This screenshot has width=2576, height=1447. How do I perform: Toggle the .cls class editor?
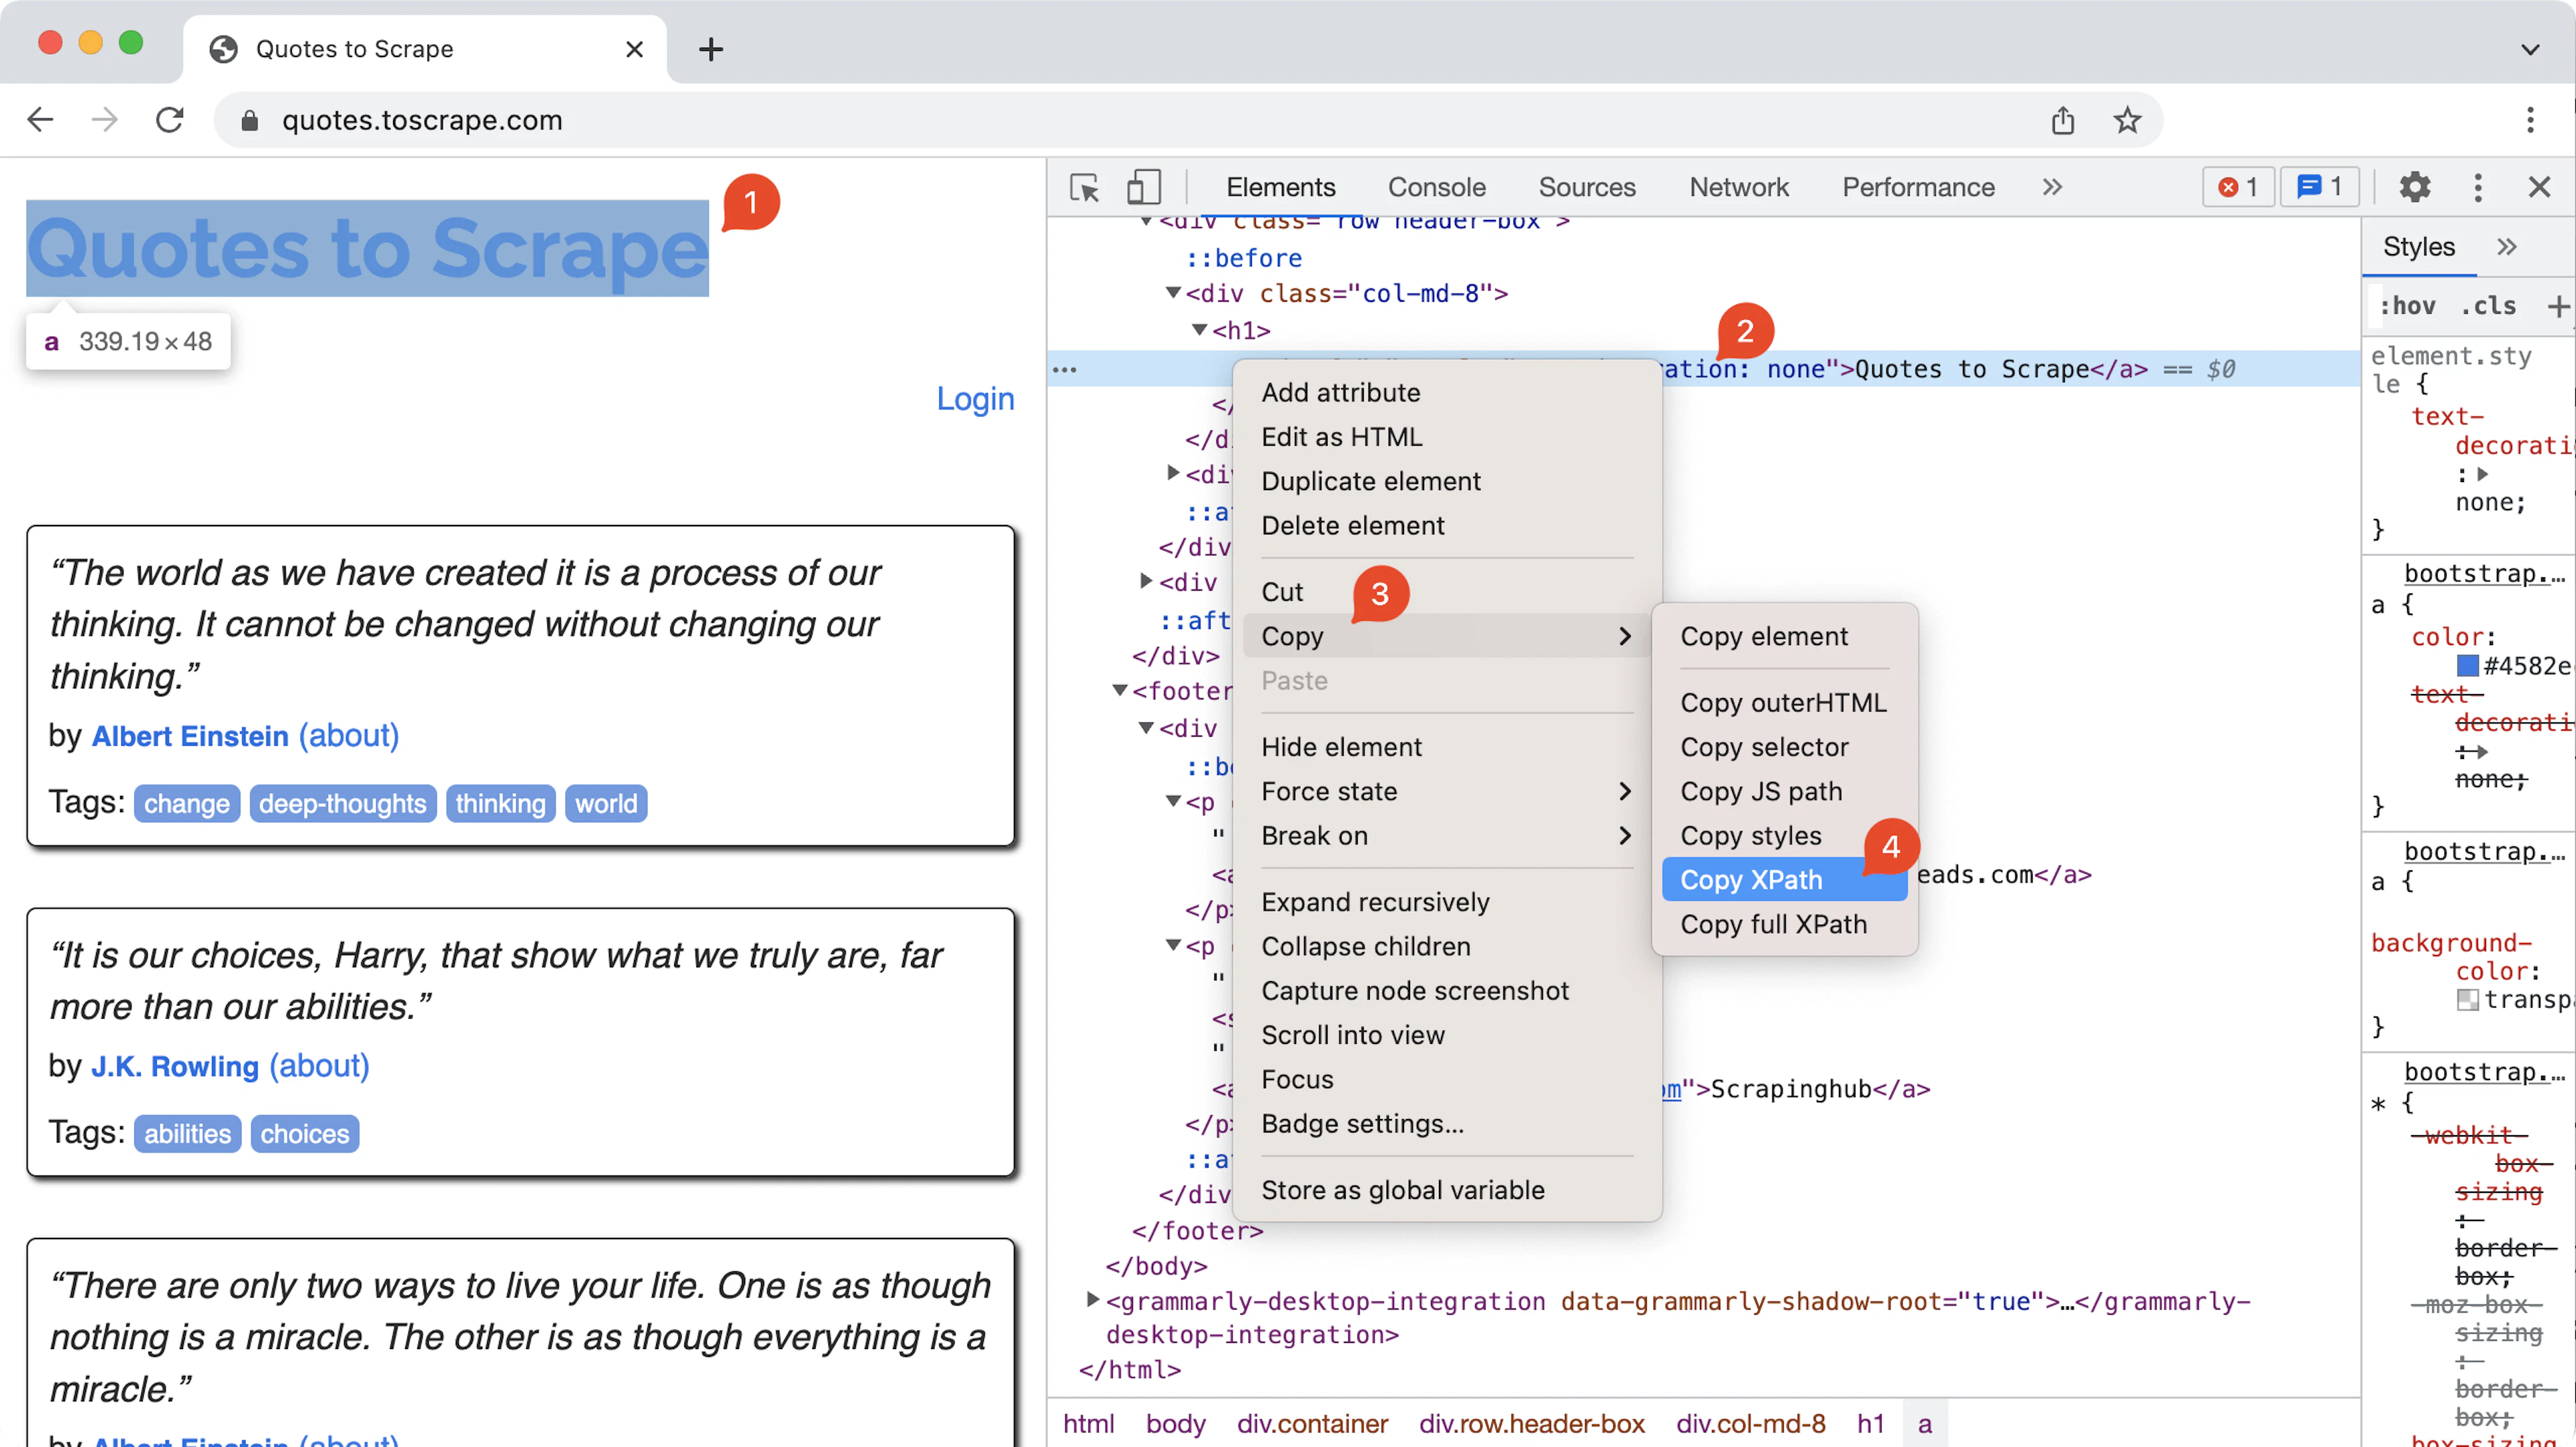(2487, 306)
